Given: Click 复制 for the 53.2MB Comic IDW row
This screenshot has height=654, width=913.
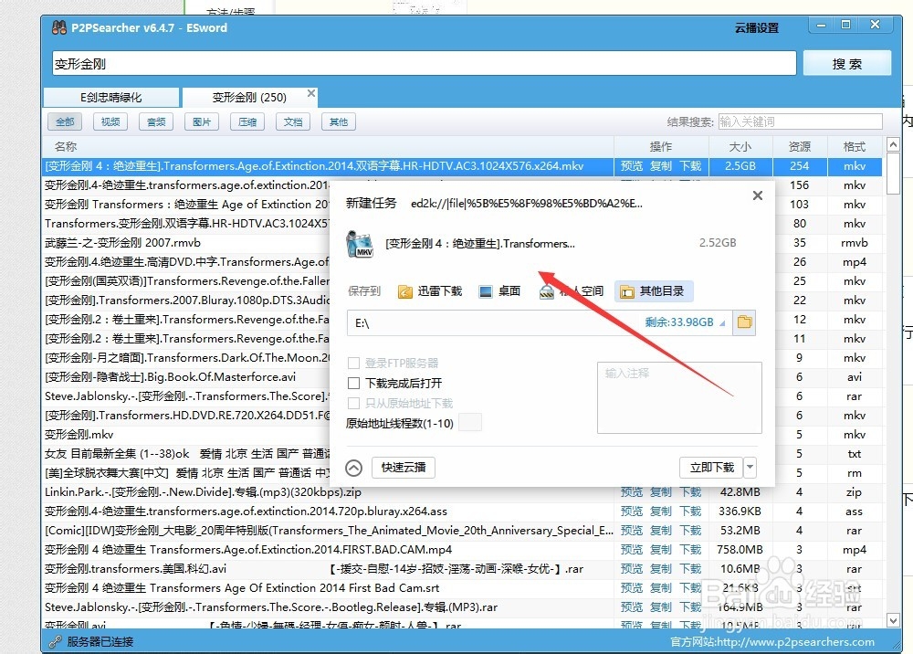Looking at the screenshot, I should pos(661,531).
